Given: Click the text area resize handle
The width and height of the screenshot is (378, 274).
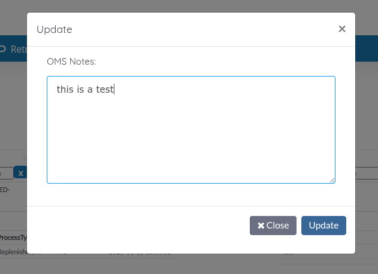Looking at the screenshot, I should [x=332, y=180].
